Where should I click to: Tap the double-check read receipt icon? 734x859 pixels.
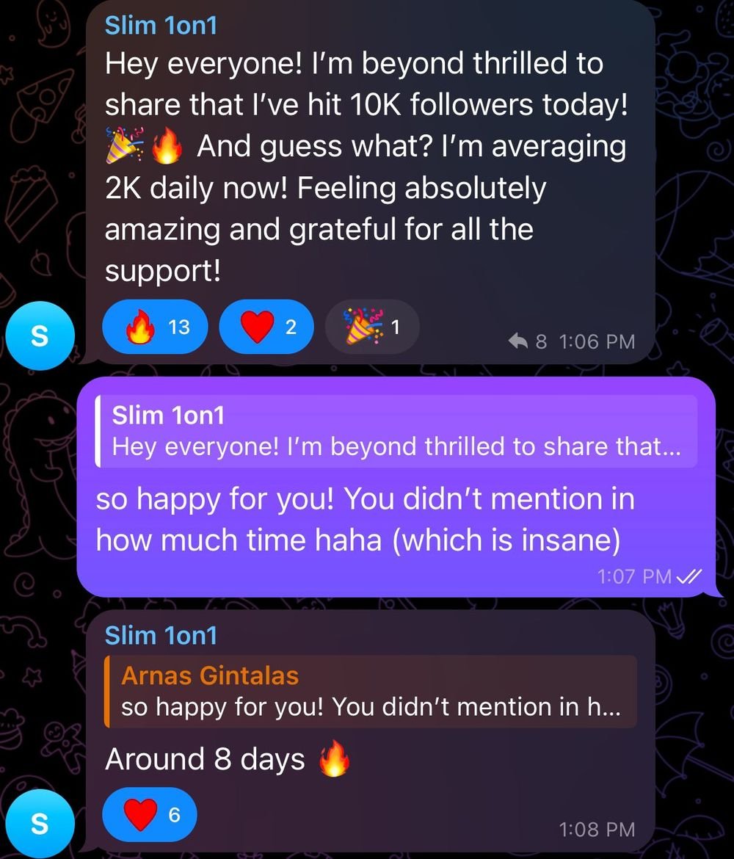688,576
